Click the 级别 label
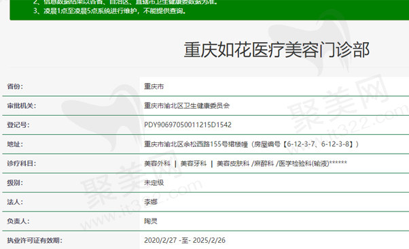409x249 pixels. pos(15,182)
